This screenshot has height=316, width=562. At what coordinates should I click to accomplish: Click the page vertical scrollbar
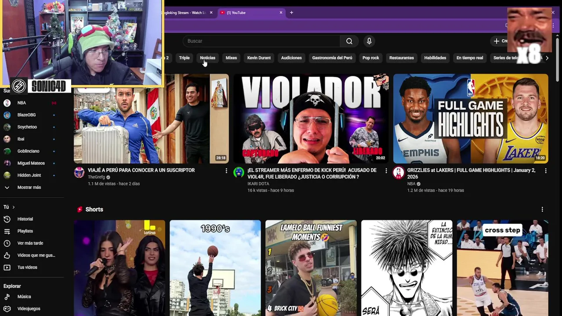558,59
